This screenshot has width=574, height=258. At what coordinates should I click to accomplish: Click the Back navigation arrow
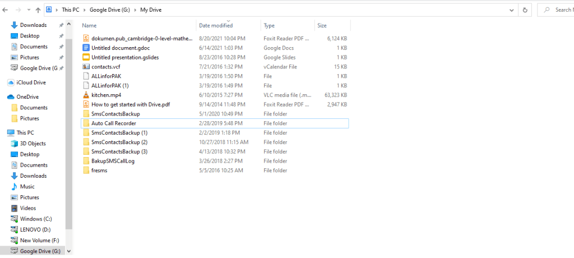pyautogui.click(x=5, y=10)
